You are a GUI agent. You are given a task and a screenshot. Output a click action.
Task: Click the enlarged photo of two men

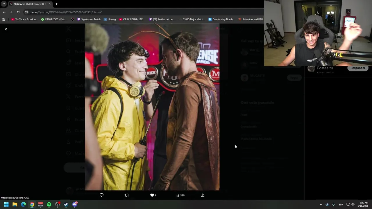pyautogui.click(x=152, y=107)
